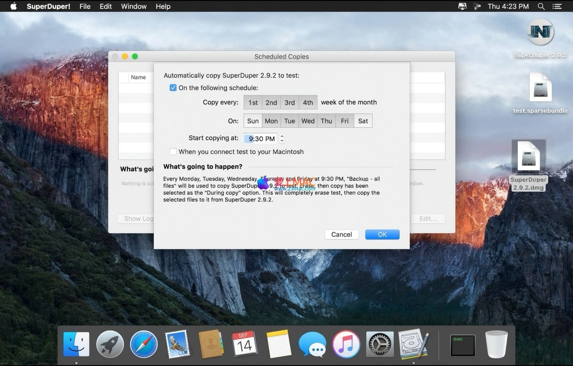Select the test.sparsebundle file icon

click(x=540, y=87)
